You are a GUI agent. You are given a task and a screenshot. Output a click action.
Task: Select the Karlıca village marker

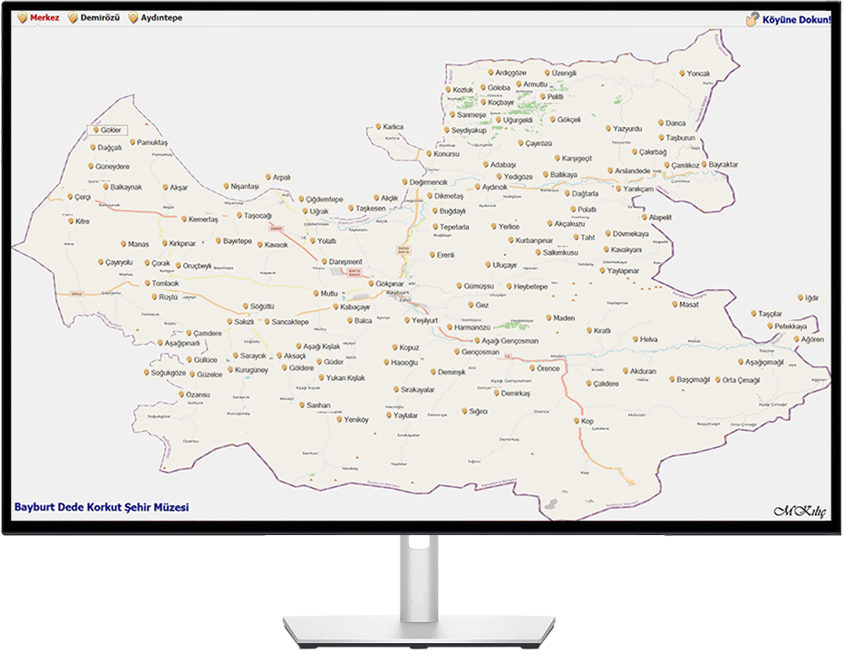click(377, 127)
